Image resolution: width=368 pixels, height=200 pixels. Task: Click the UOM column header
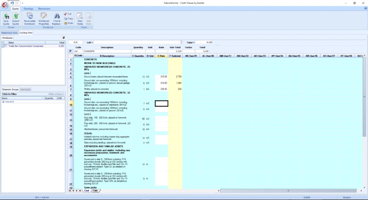coord(60,99)
